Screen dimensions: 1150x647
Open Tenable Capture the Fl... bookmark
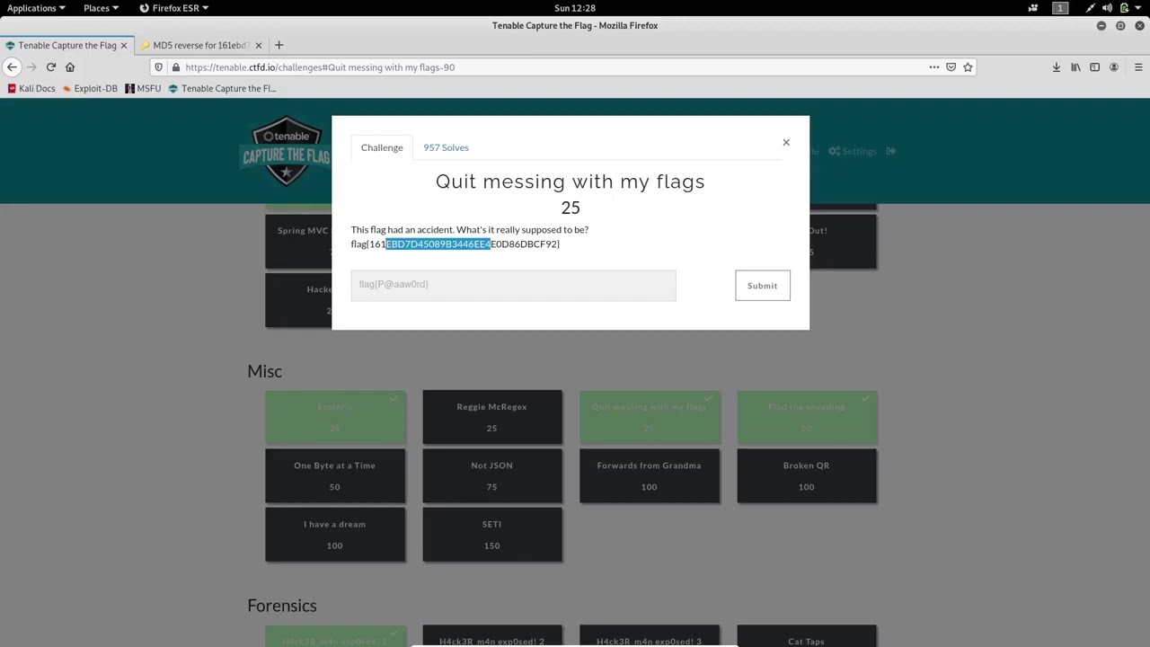point(222,88)
